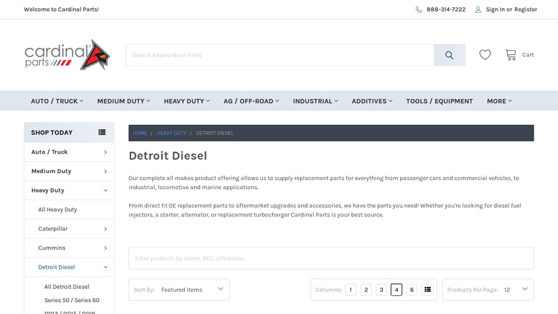Screen dimensions: 558x314
Task: Open the shopping cart icon
Action: (511, 54)
